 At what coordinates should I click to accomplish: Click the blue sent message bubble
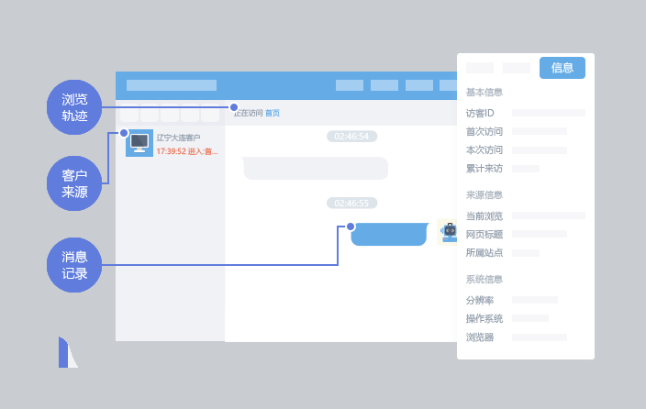pyautogui.click(x=389, y=234)
